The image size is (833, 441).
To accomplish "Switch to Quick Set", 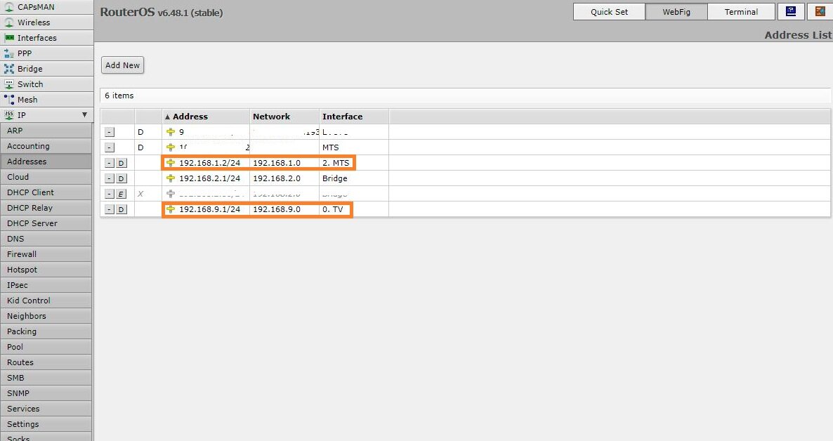I will tap(609, 12).
